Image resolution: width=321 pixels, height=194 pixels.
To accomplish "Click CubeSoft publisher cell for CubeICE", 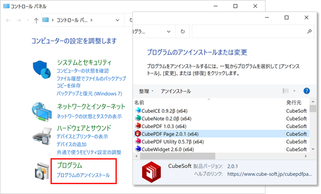I will coord(296,111).
